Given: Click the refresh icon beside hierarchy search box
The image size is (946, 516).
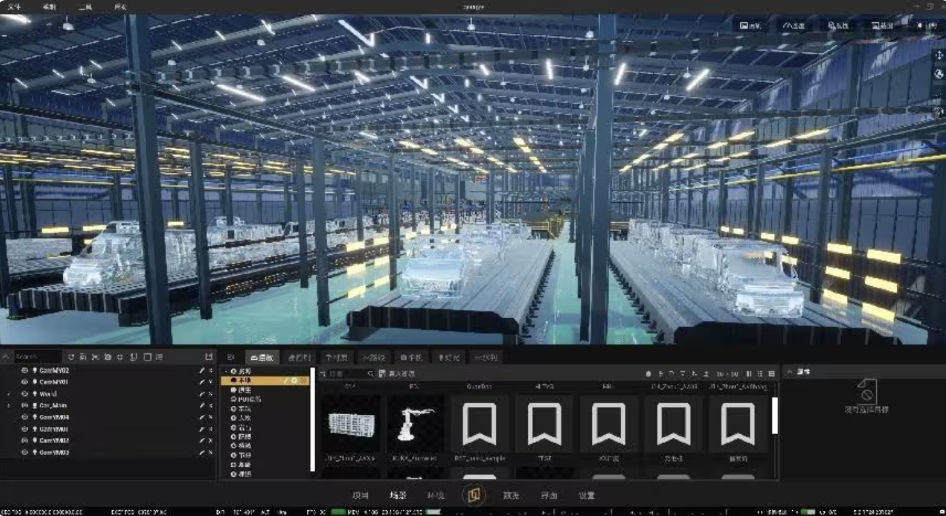Looking at the screenshot, I should click(71, 357).
